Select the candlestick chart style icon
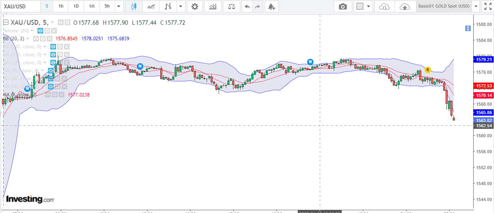 coord(133,6)
